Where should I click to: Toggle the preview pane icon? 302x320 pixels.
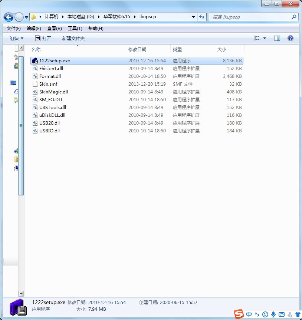click(x=277, y=38)
